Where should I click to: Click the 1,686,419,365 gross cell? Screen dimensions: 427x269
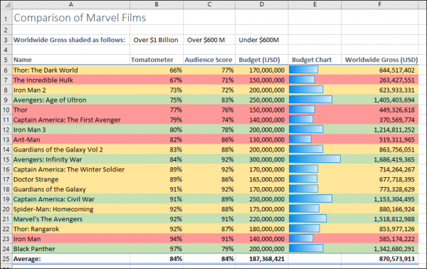click(379, 159)
